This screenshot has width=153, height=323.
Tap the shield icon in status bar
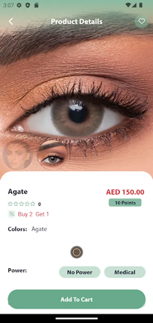[28, 5]
